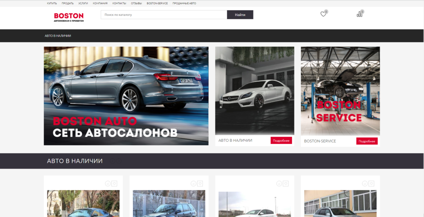Open the photo of the dark SUV by the fence

(x=169, y=203)
